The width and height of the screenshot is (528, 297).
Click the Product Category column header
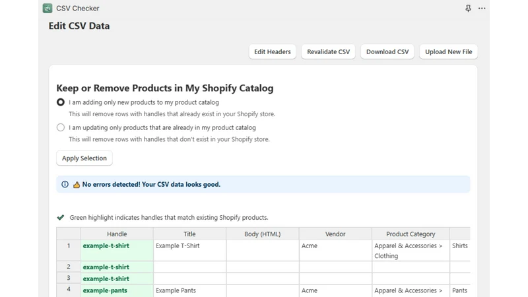(x=411, y=234)
